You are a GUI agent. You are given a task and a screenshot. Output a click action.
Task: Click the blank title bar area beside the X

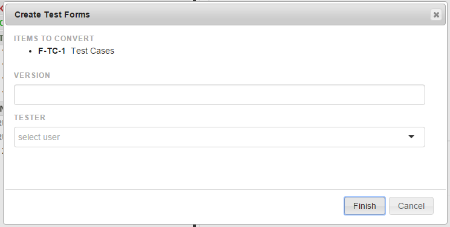[258, 14]
